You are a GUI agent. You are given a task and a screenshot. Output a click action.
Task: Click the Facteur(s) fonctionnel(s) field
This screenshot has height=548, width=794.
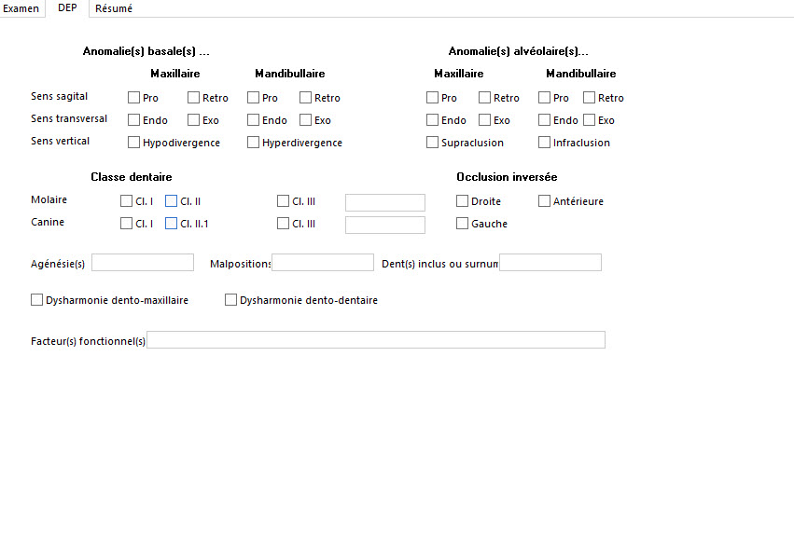(376, 339)
